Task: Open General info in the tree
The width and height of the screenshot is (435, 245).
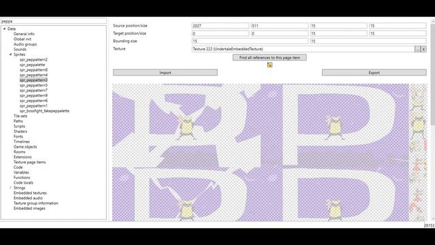Action: [x=24, y=34]
